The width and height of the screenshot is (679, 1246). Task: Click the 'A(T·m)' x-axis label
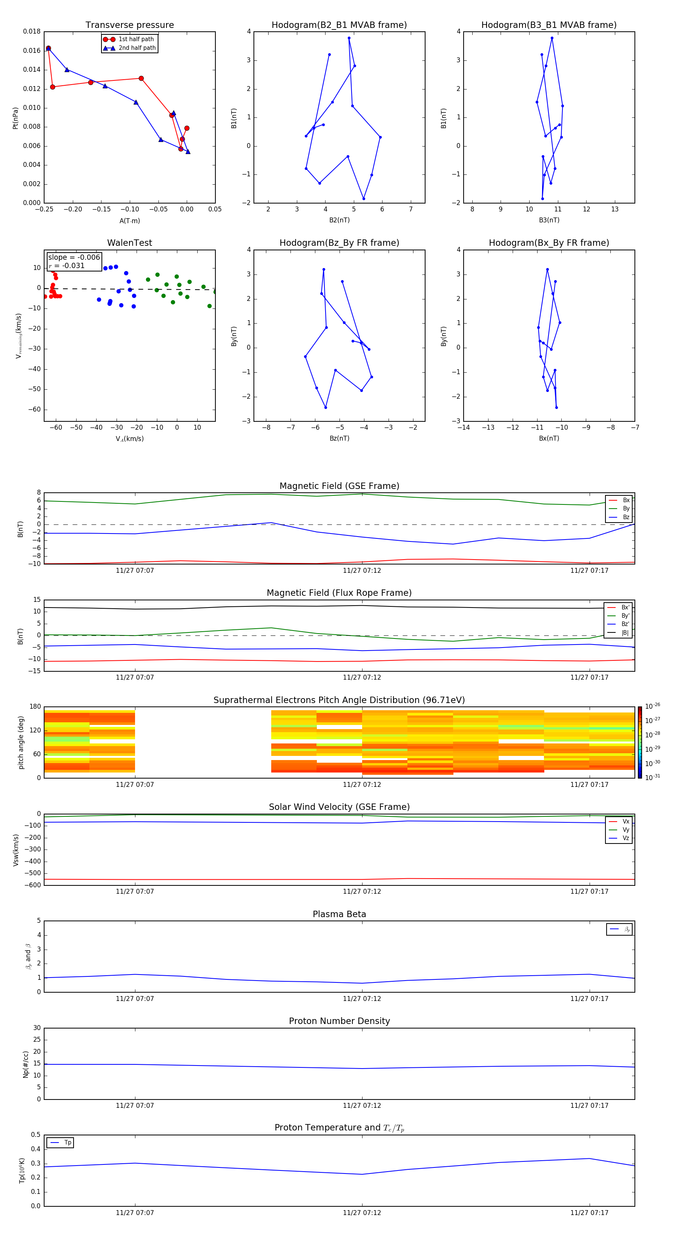(129, 221)
